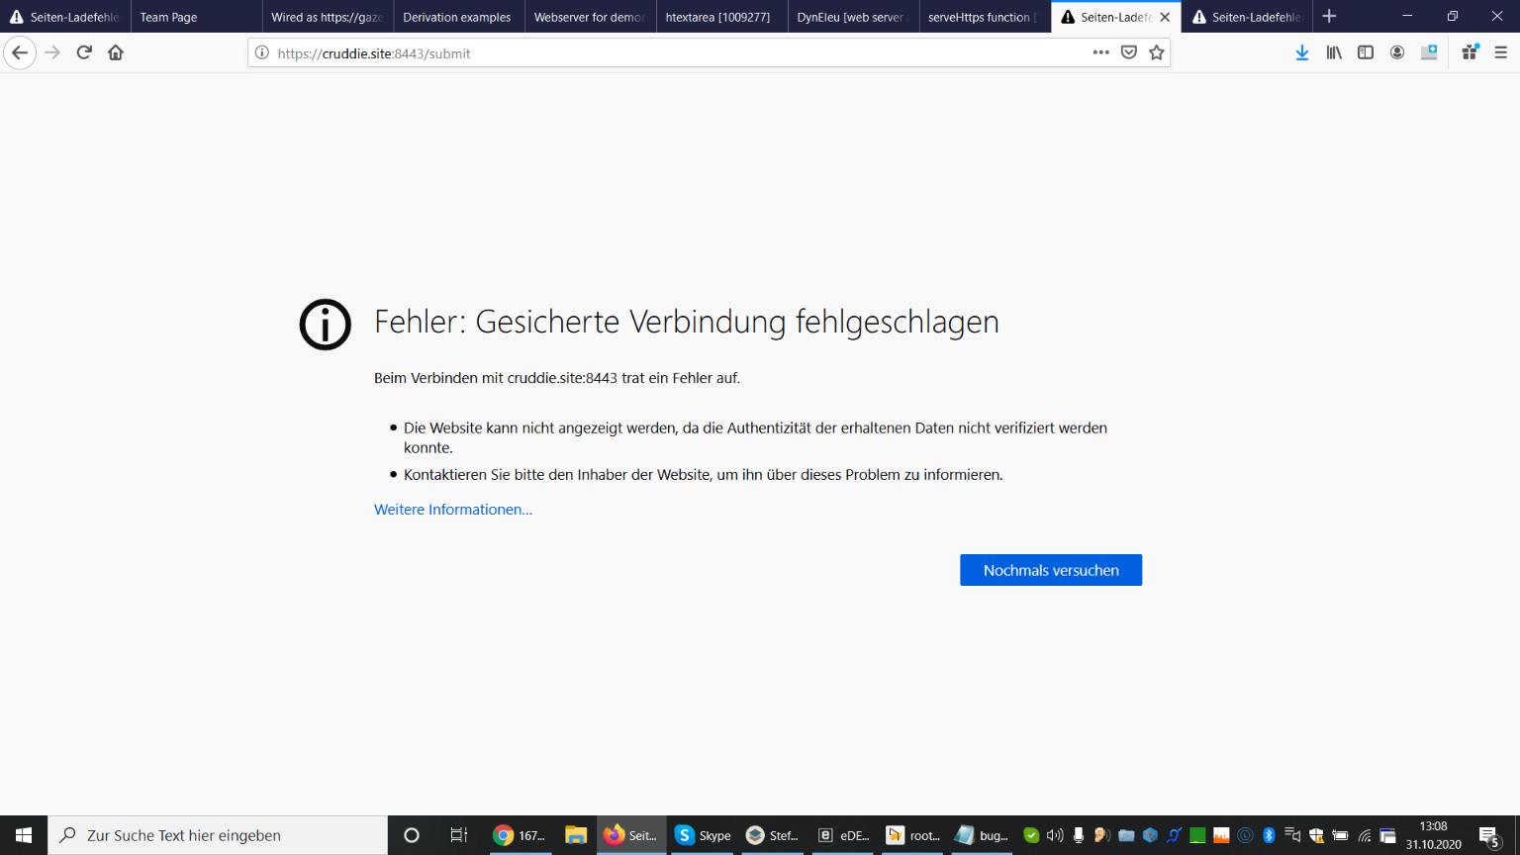Bookmark this page with the star icon
This screenshot has height=855, width=1520.
coord(1156,52)
